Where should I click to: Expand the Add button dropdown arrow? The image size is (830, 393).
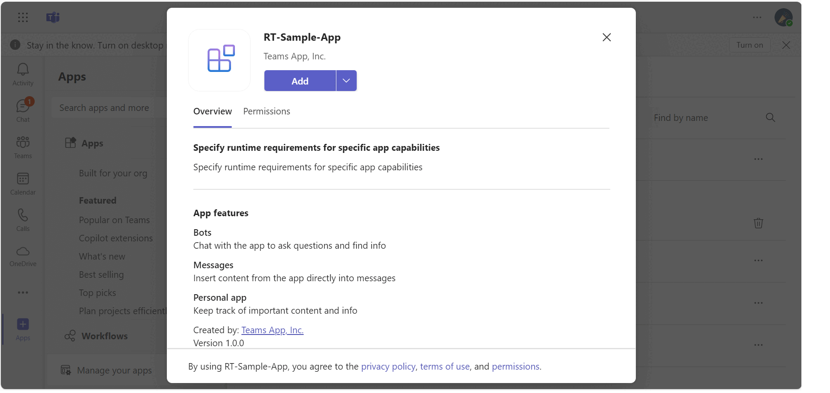tap(346, 81)
